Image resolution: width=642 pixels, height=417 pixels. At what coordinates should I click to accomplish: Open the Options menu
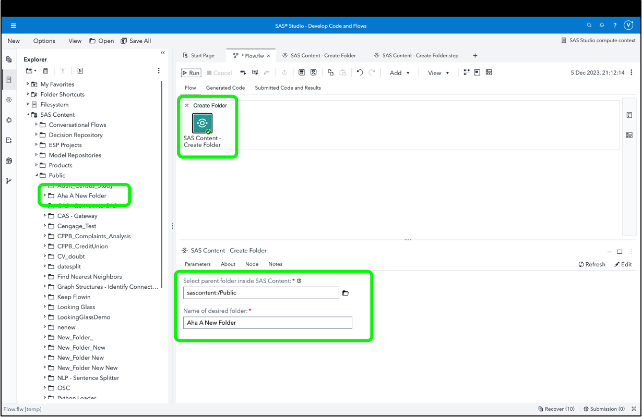[44, 41]
